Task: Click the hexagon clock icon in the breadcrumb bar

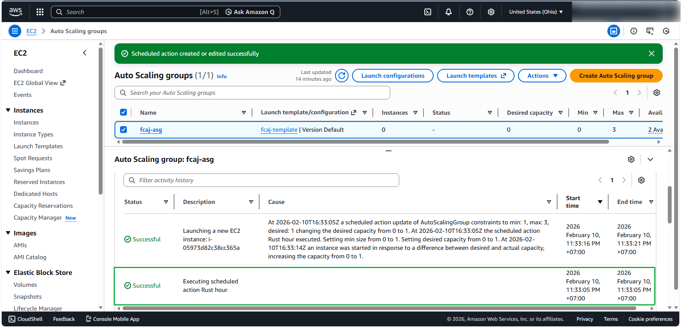Action: [666, 31]
